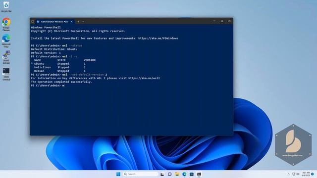Click the 'VERSION' column header text
This screenshot has width=317, height=178.
point(90,60)
